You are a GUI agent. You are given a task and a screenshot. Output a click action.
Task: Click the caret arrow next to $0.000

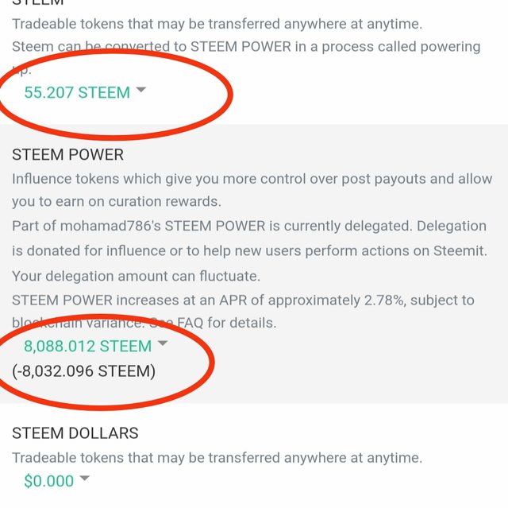tap(84, 478)
